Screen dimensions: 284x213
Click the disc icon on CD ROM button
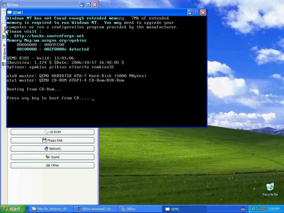coord(46,132)
